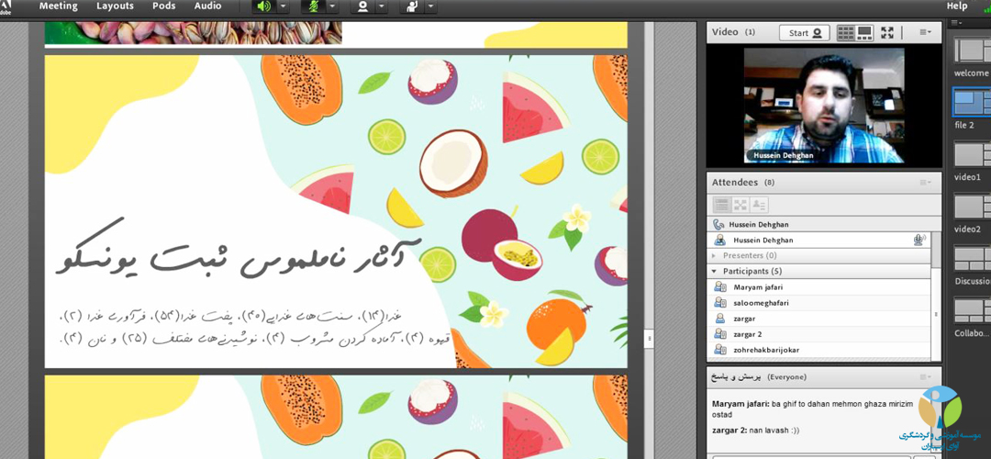The width and height of the screenshot is (991, 459).
Task: Select participant zargar 2
Action: (819, 334)
